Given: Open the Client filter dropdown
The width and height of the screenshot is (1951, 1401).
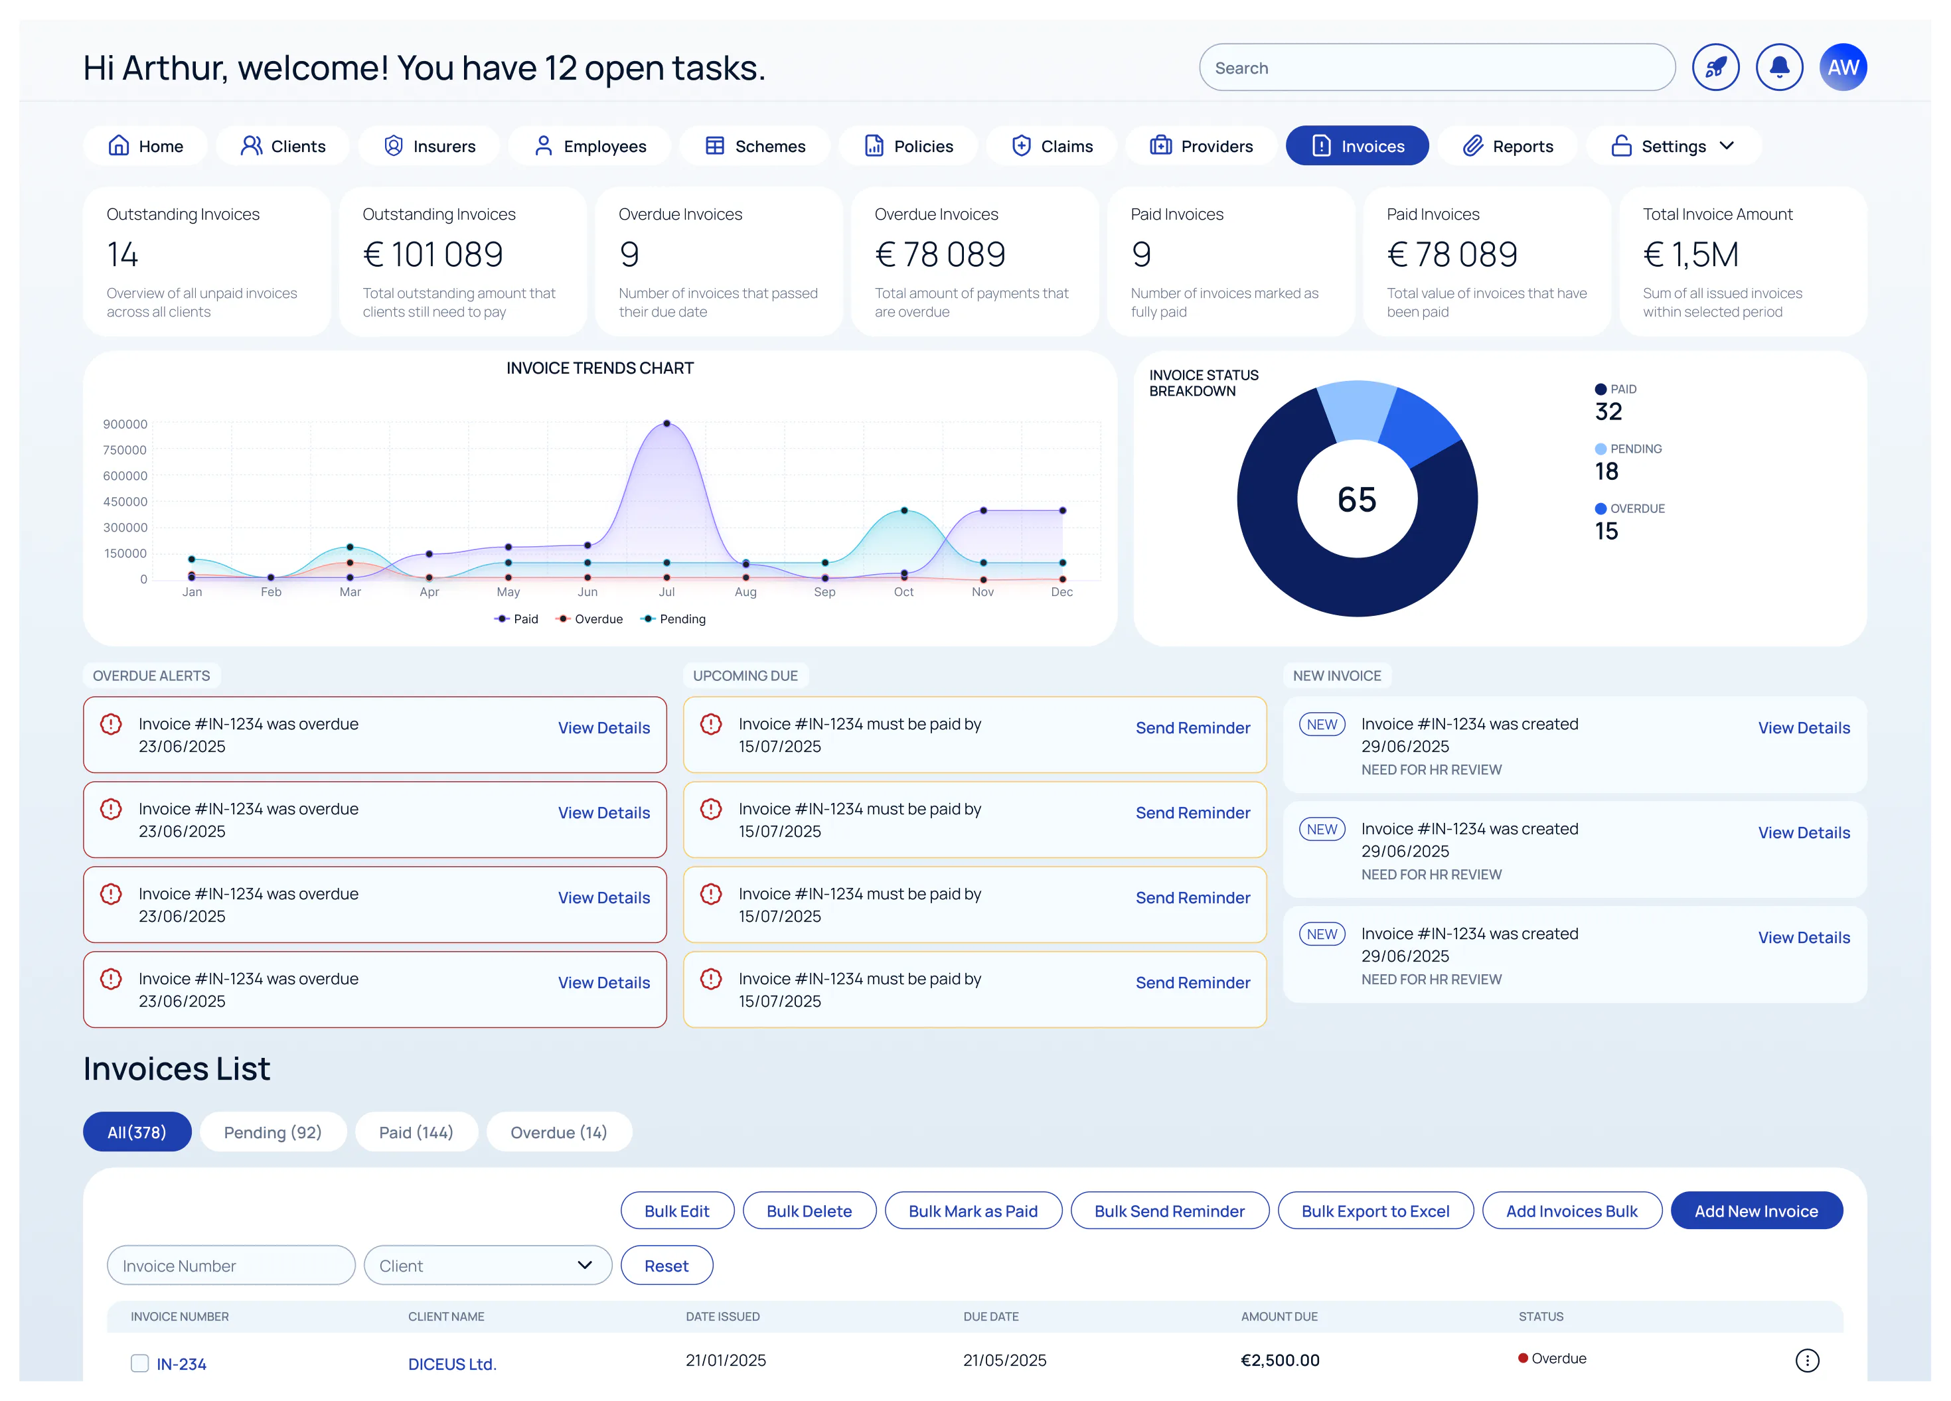Looking at the screenshot, I should click(488, 1265).
